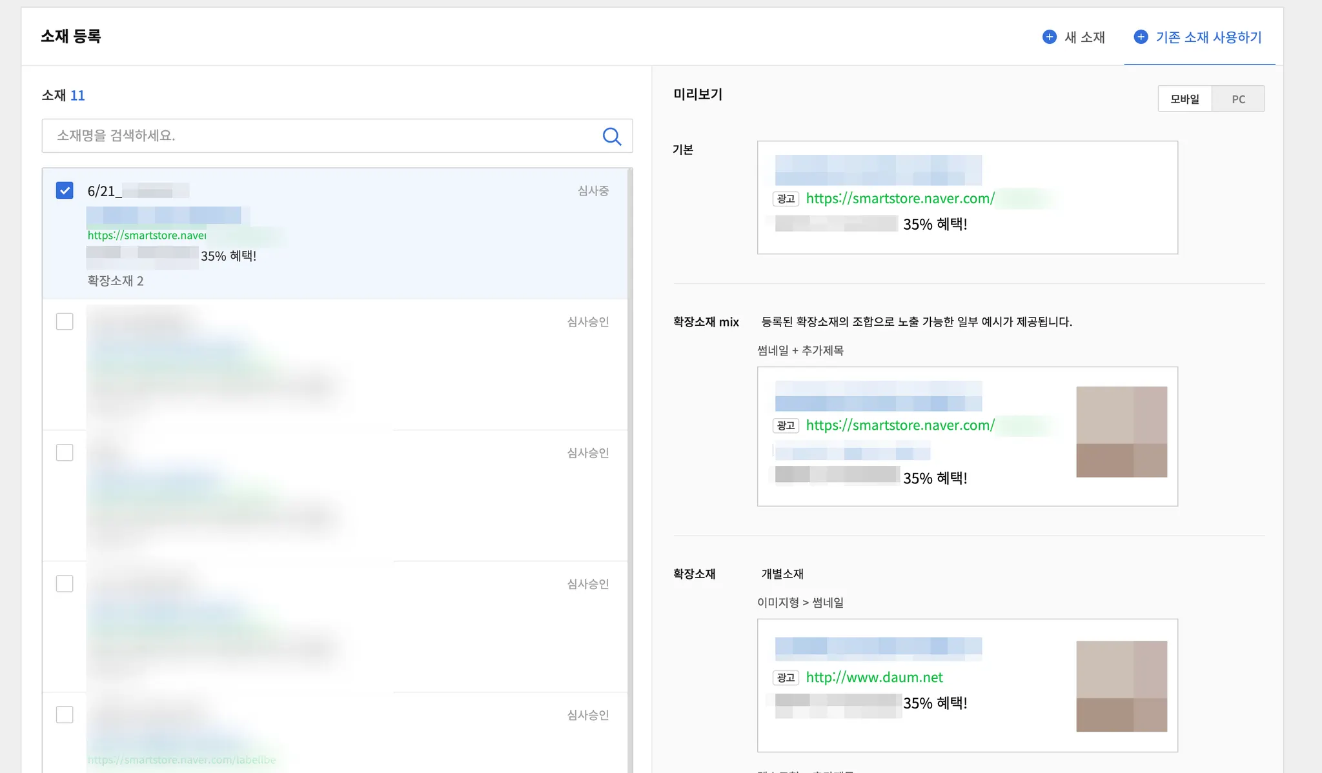The image size is (1322, 773).
Task: Click 광고 badge in 기본 preview
Action: 786,199
